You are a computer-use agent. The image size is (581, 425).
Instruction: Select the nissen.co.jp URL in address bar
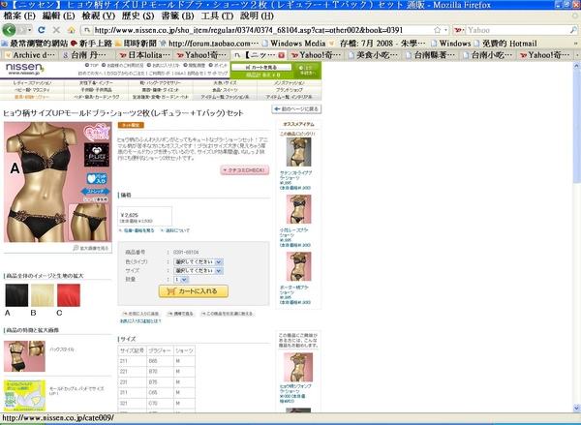249,30
